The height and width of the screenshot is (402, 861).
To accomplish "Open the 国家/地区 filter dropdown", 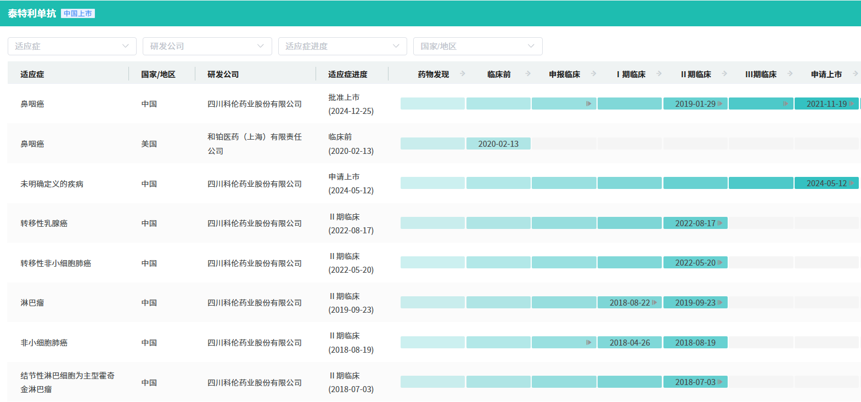I will [477, 47].
